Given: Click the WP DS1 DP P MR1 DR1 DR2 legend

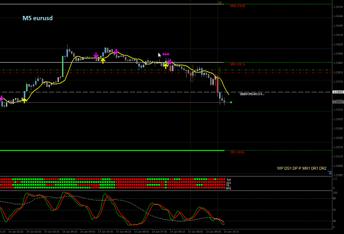Looking at the screenshot, I should click(302, 168).
